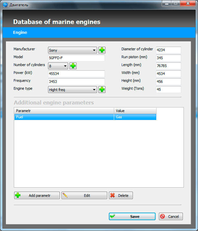Close the Двигатель window
198x231 pixels.
tap(188, 4)
